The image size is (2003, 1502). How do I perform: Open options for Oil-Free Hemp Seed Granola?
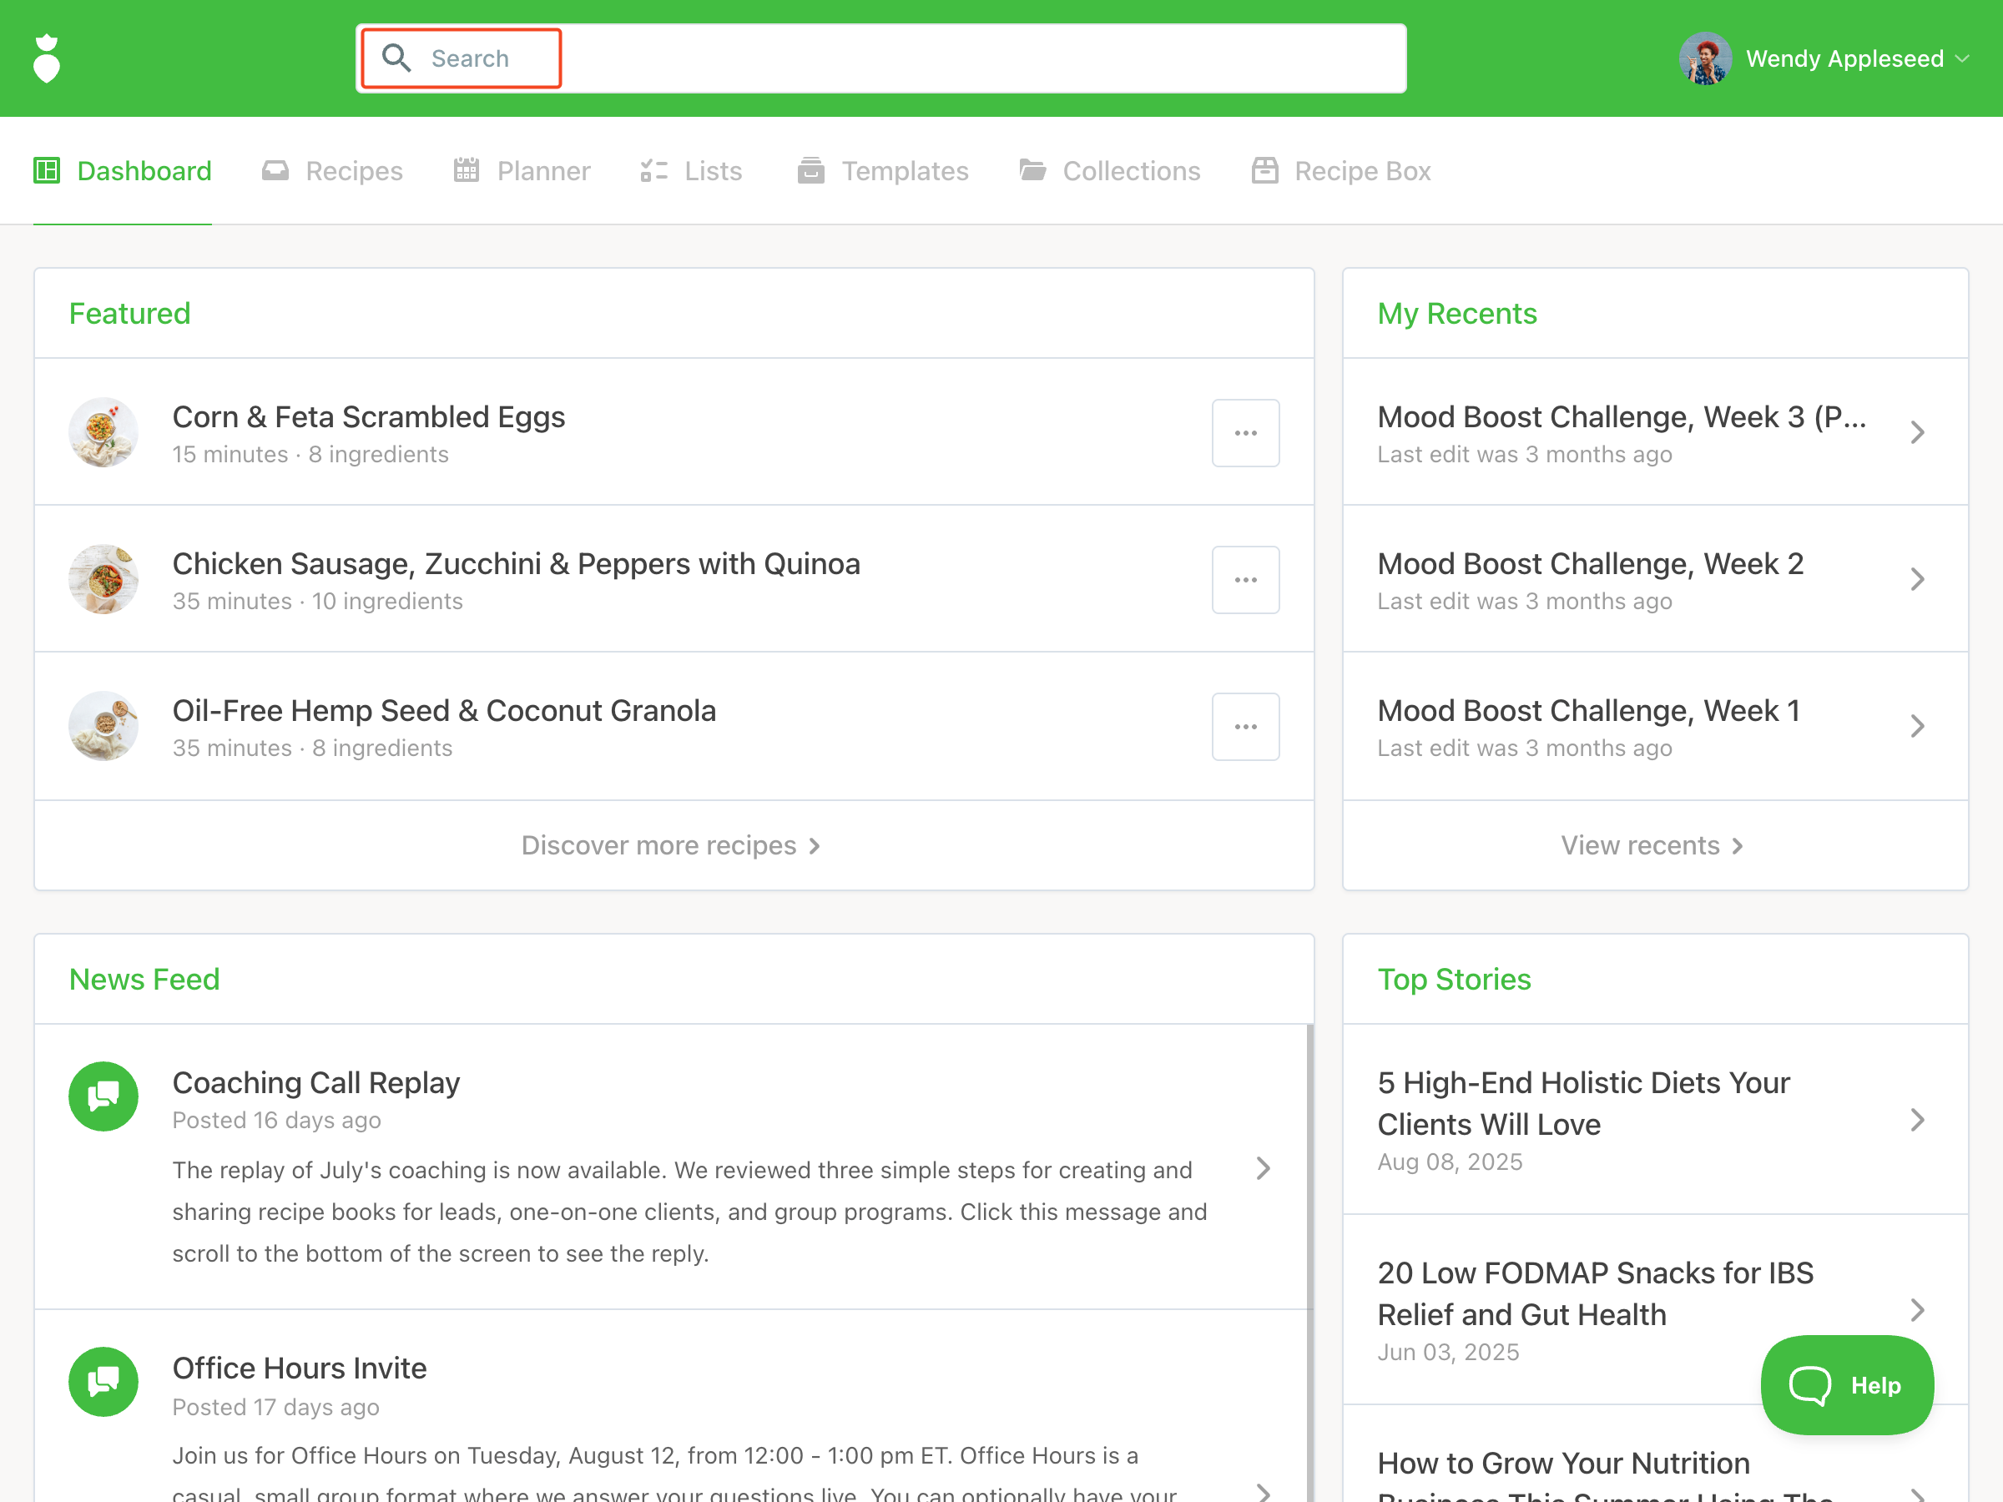(1245, 726)
